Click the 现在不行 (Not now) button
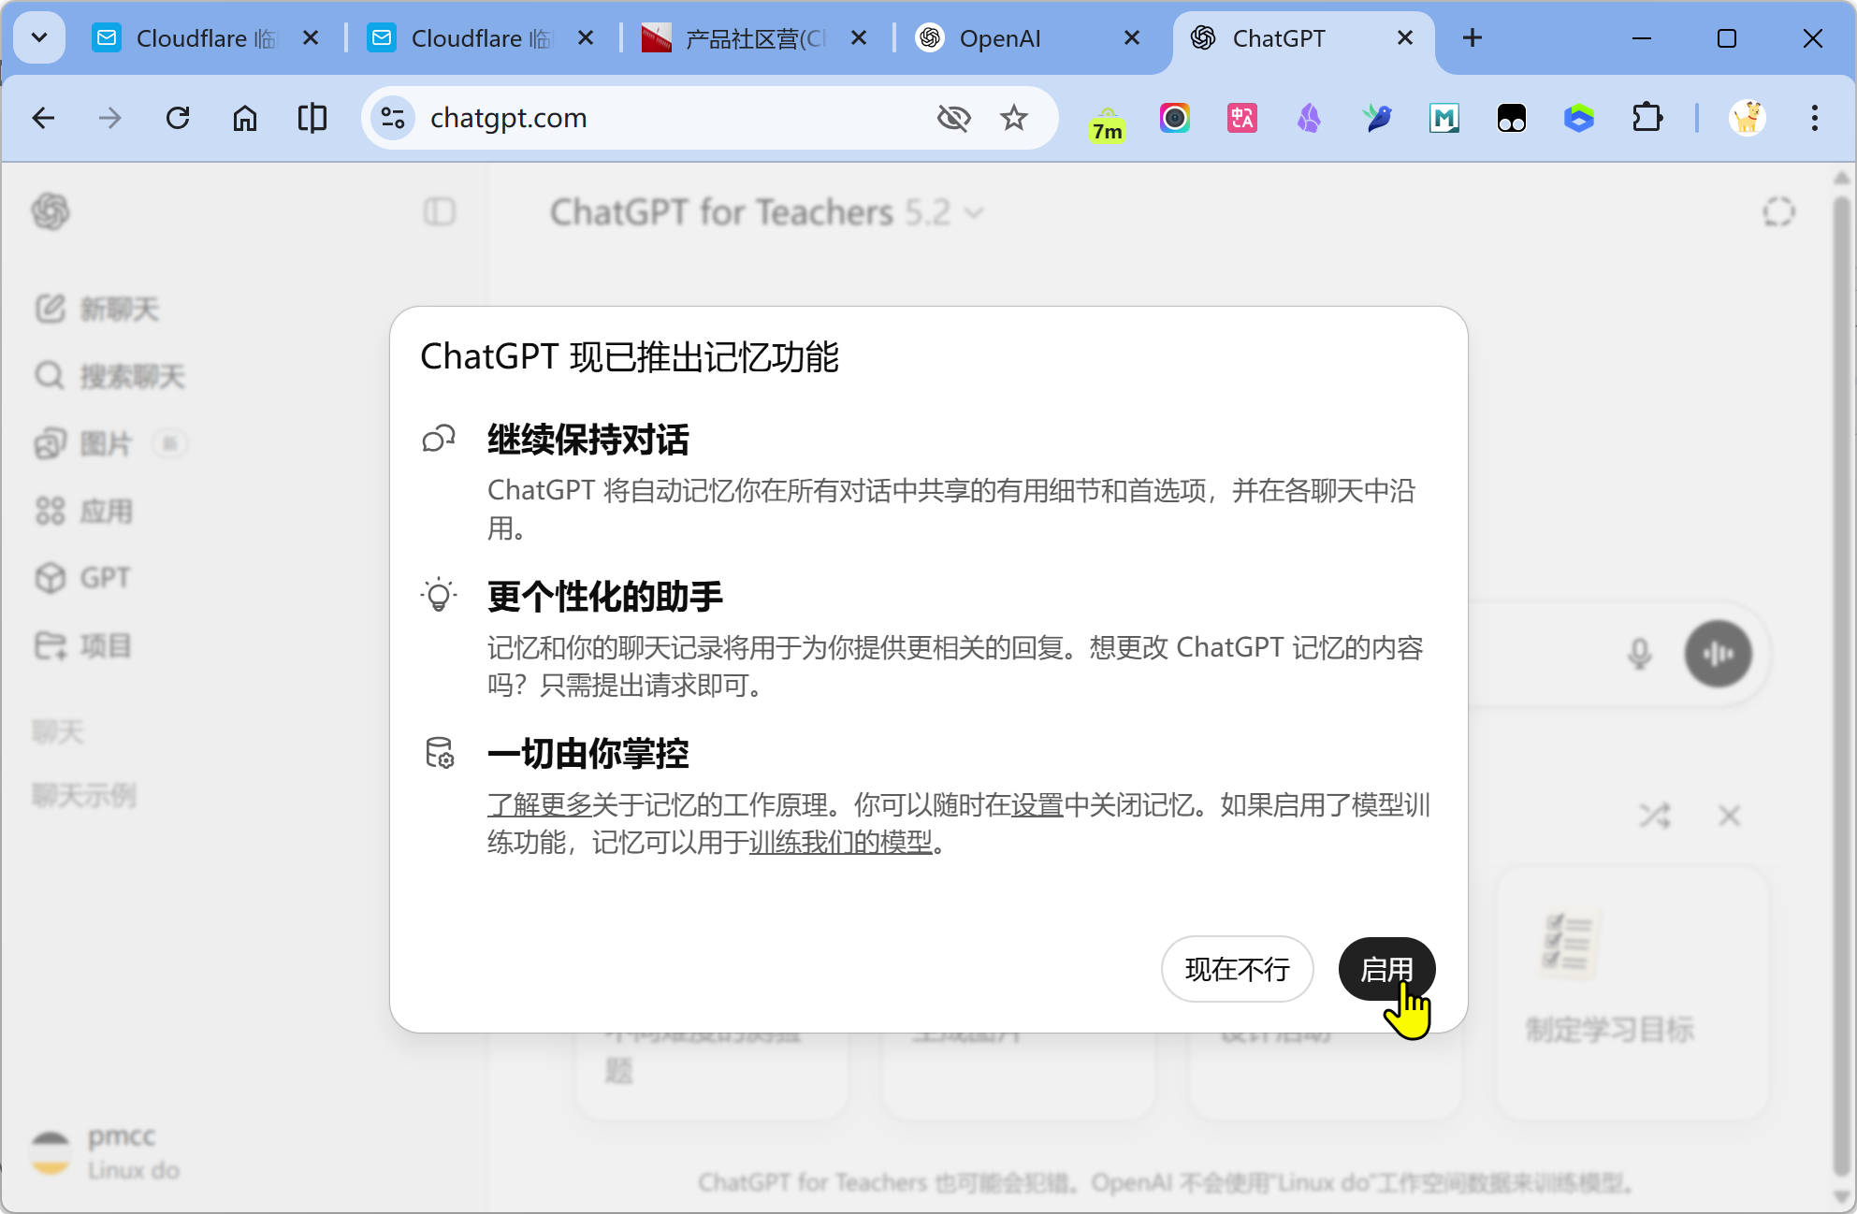This screenshot has width=1857, height=1214. [1237, 969]
